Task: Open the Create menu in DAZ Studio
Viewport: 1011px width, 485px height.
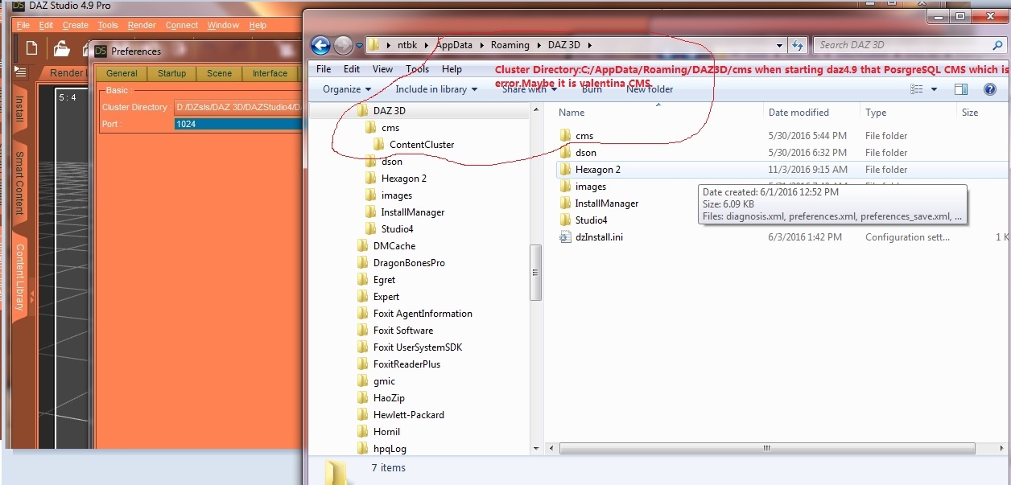Action: [76, 25]
